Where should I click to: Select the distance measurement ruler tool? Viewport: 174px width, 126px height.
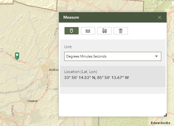click(x=88, y=31)
